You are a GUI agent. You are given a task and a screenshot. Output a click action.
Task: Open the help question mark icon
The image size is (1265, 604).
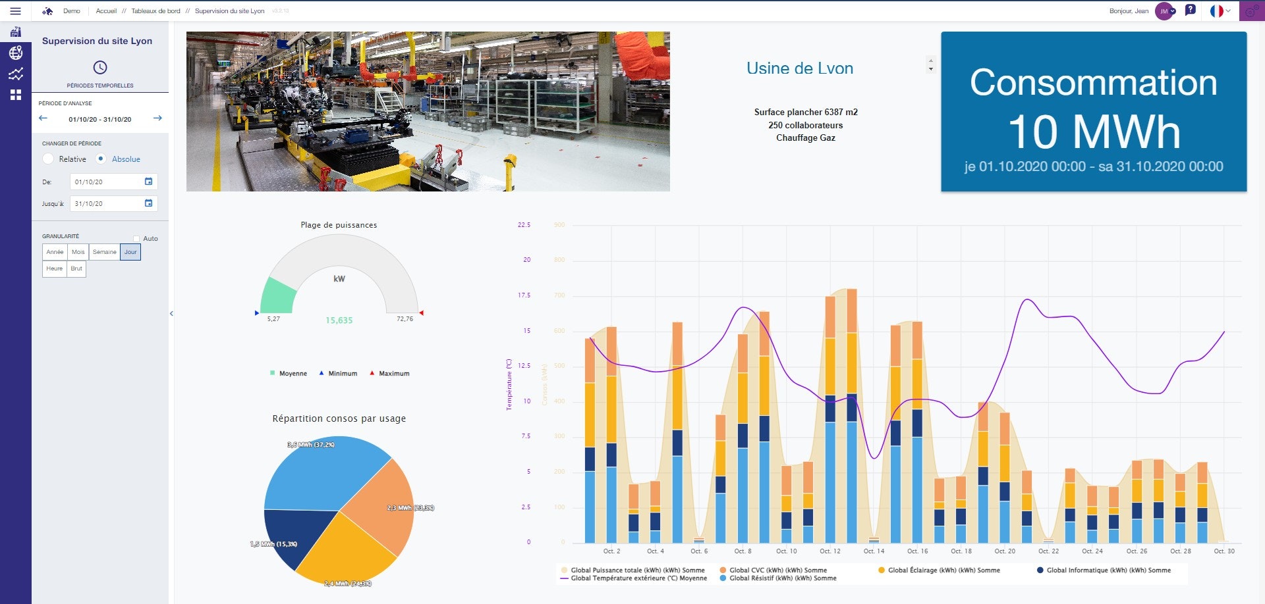(x=1190, y=11)
